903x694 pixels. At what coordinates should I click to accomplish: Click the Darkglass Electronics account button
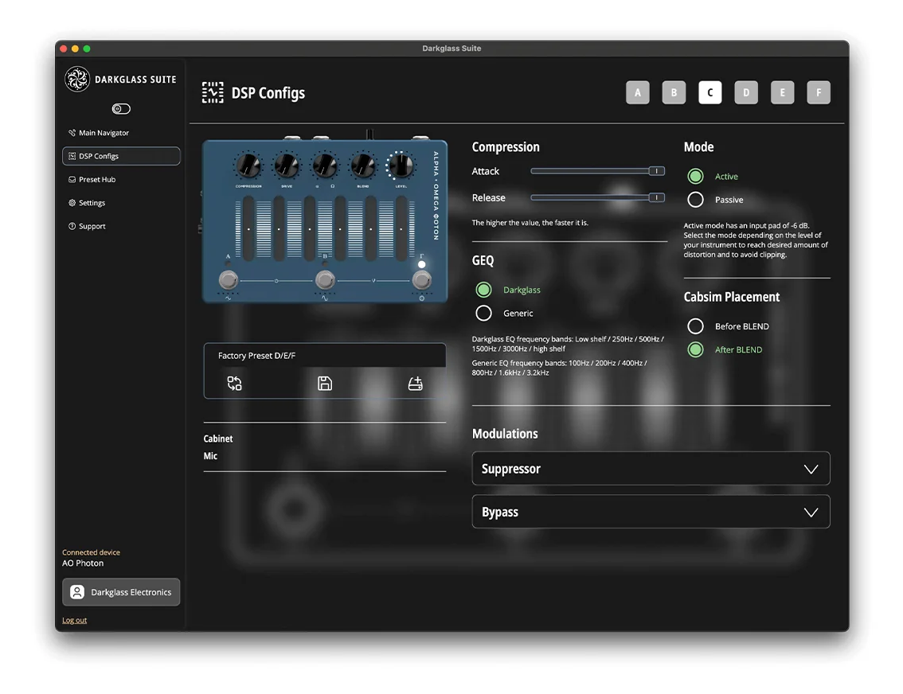click(x=121, y=592)
